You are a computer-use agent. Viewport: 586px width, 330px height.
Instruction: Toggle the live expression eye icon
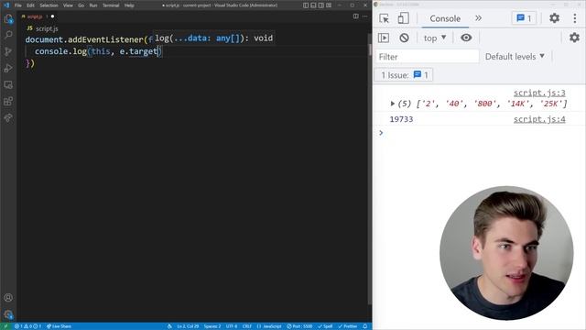point(466,38)
